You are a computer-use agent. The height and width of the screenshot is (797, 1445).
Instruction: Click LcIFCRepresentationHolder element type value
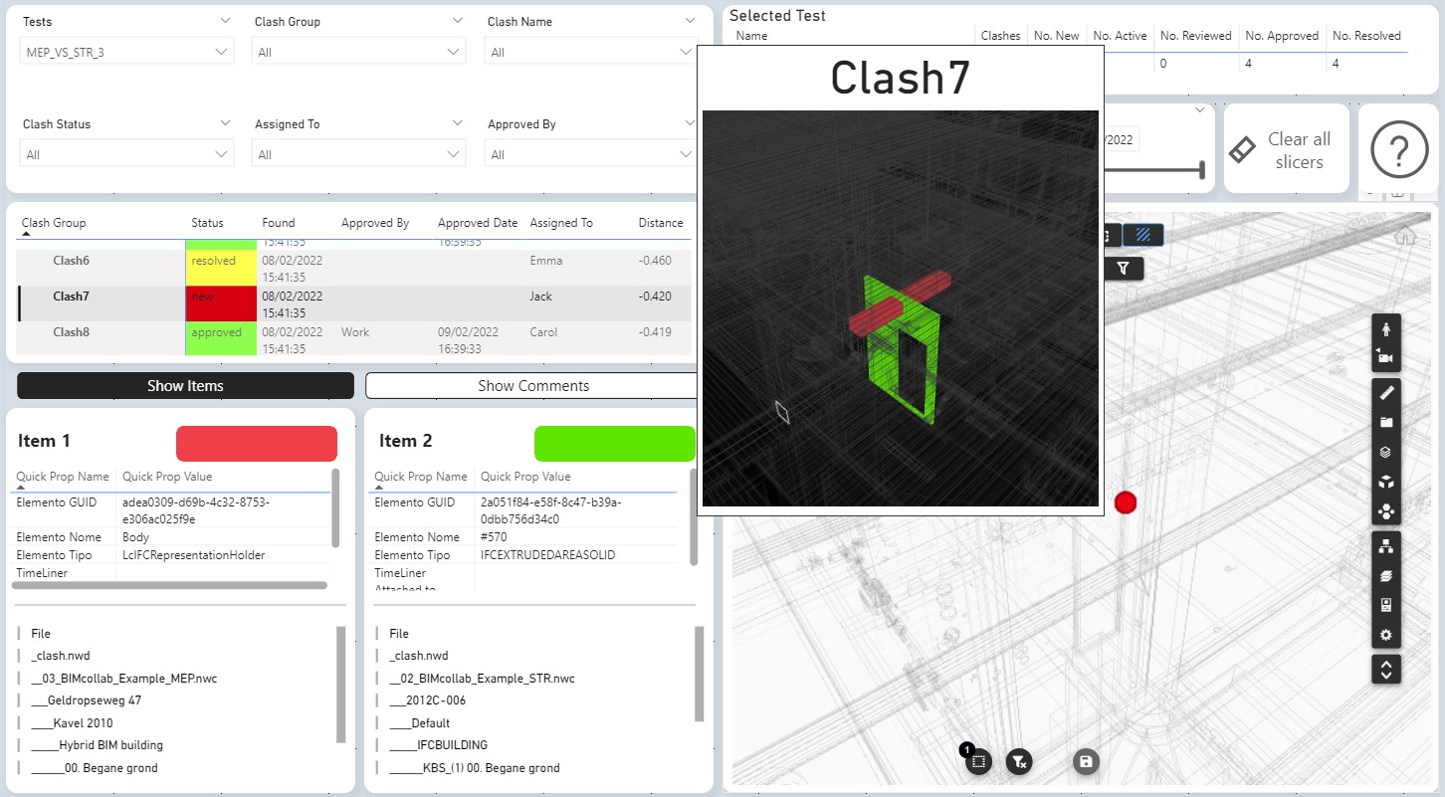194,555
